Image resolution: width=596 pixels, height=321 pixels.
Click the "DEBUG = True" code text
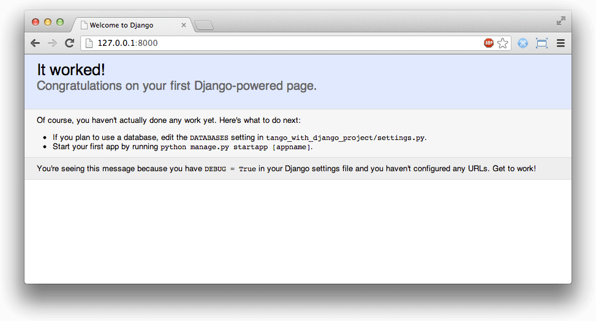coord(230,169)
